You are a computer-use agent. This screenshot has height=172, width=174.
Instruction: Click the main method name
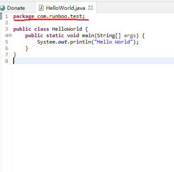(x=88, y=35)
